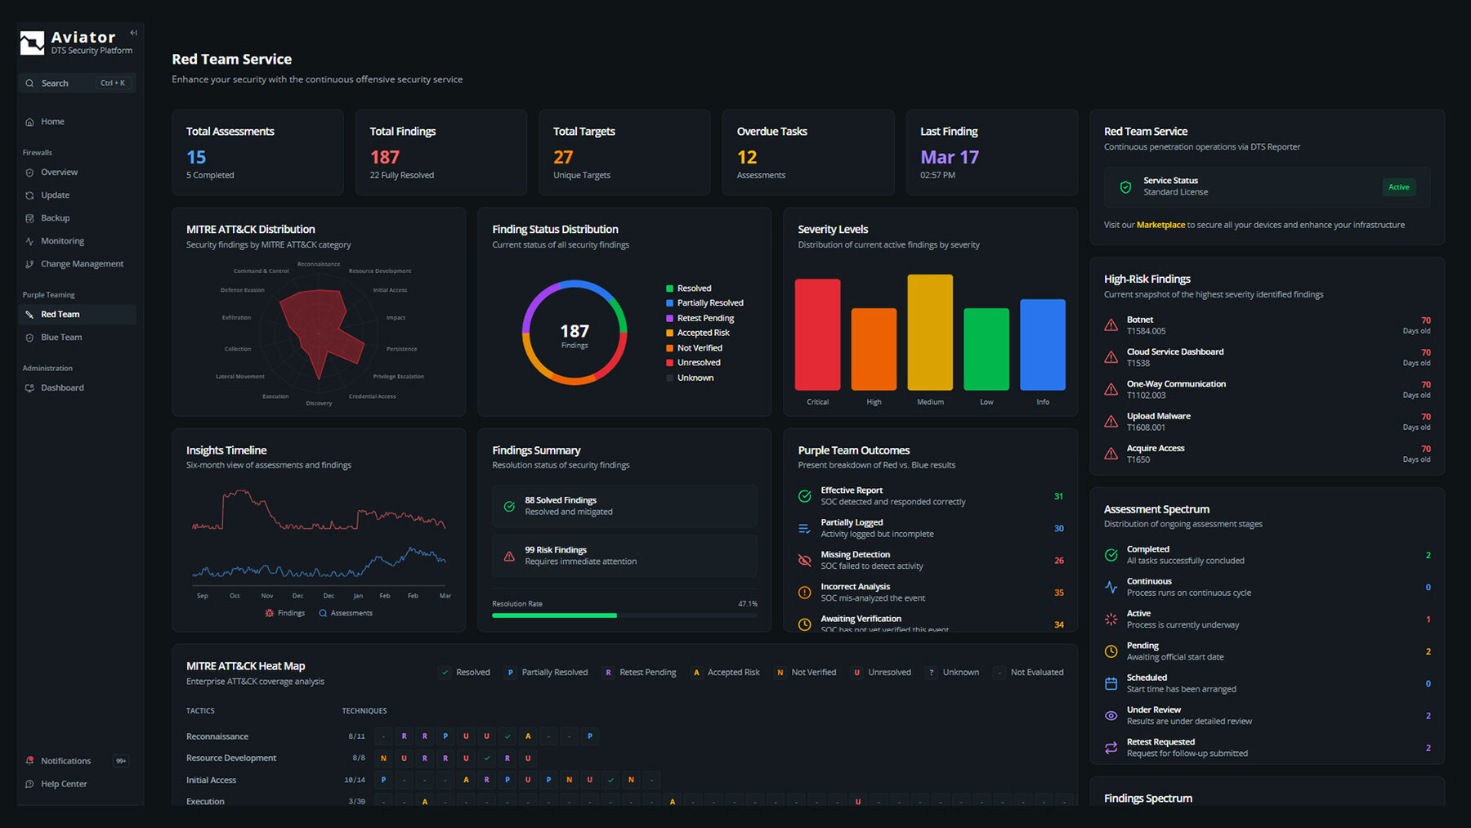Open the Help Center
The image size is (1471, 828).
point(64,784)
